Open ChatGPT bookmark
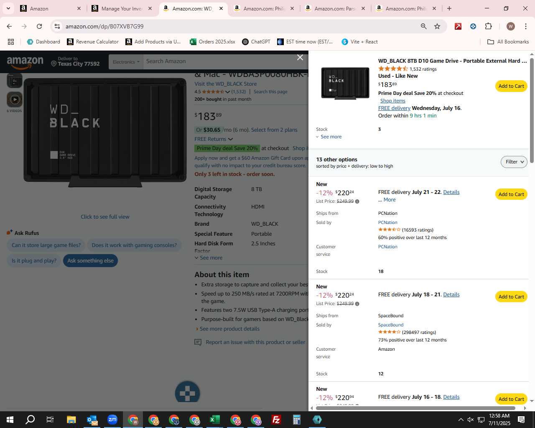Screen dimensions: 535x428 click(x=256, y=42)
